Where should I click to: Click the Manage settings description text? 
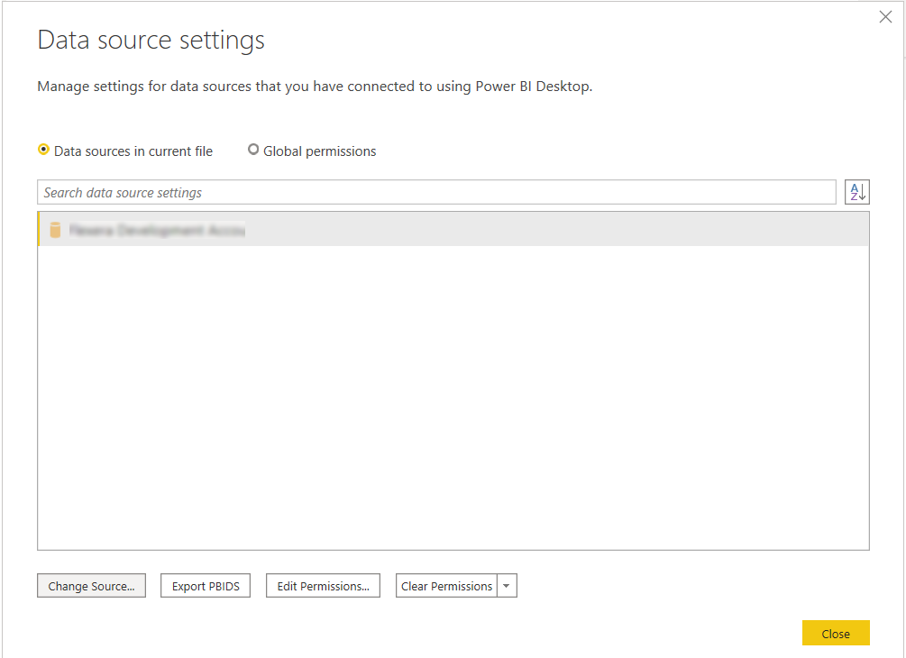click(314, 87)
